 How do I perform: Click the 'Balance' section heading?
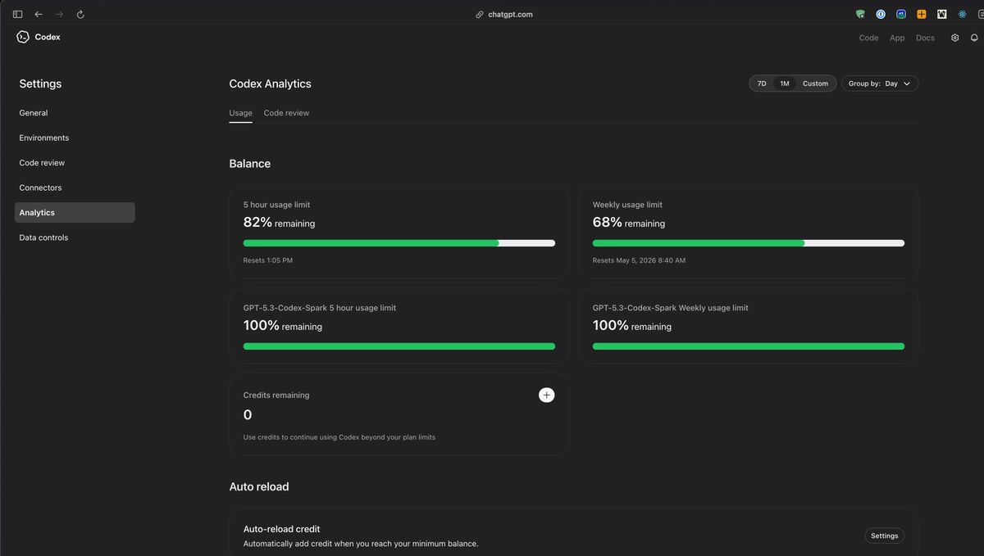click(x=249, y=164)
